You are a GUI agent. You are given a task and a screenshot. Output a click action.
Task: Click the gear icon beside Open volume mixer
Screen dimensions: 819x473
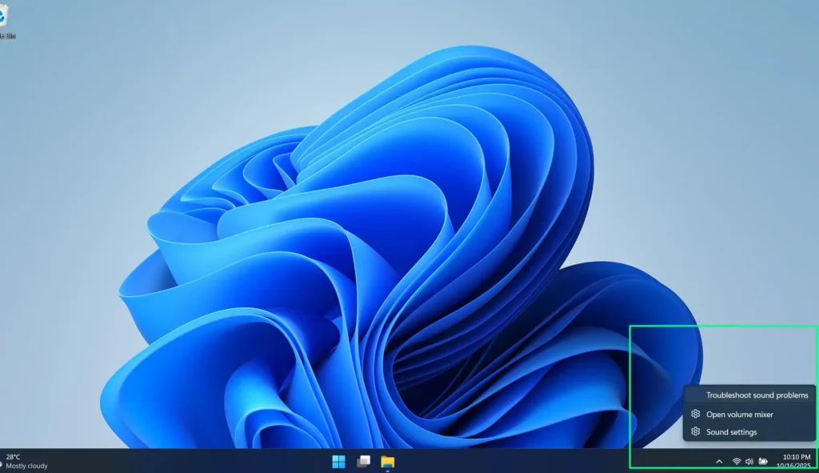pos(695,414)
